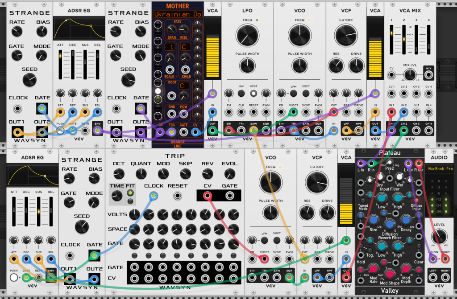Click the LFO FREQ knob
Image resolution: width=457 pixels, height=299 pixels.
coord(247,36)
